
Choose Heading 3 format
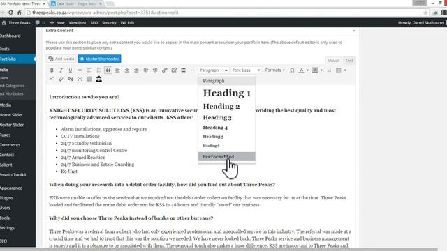click(x=226, y=118)
